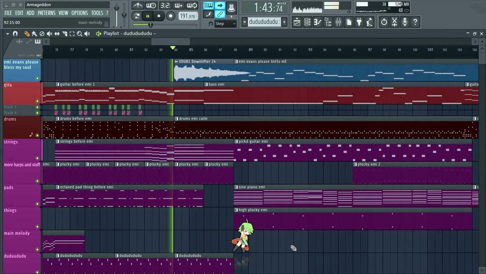Open the EDIT menu
486x274 pixels.
click(x=19, y=13)
